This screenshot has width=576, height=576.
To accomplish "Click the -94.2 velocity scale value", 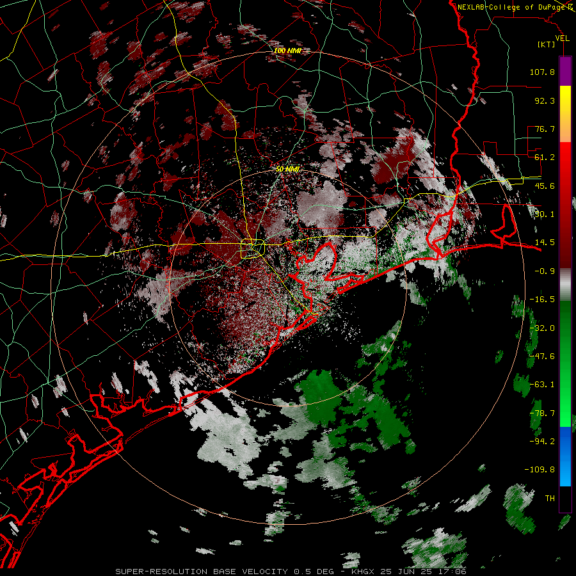I will pyautogui.click(x=542, y=442).
